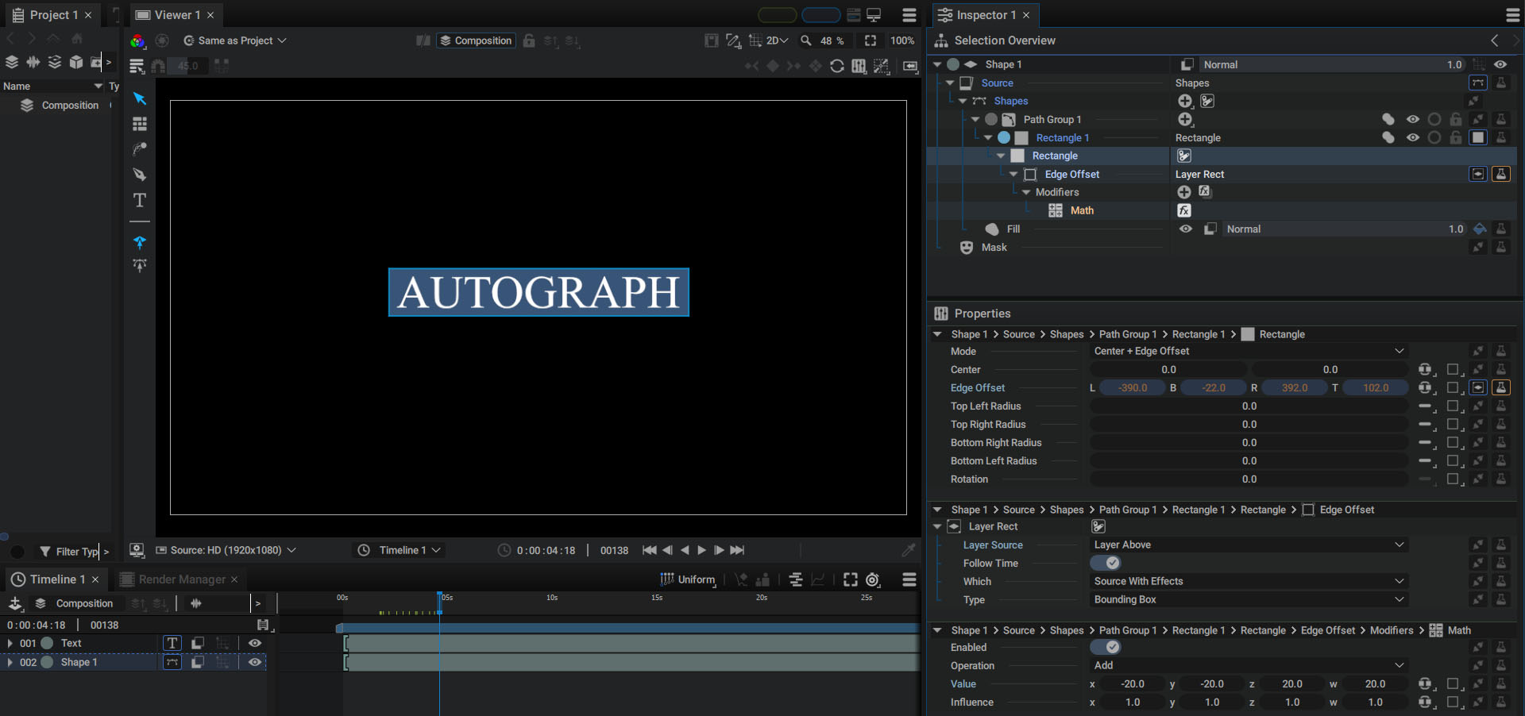Click the viewer color channels icon
Viewport: 1525px width, 716px height.
click(137, 40)
